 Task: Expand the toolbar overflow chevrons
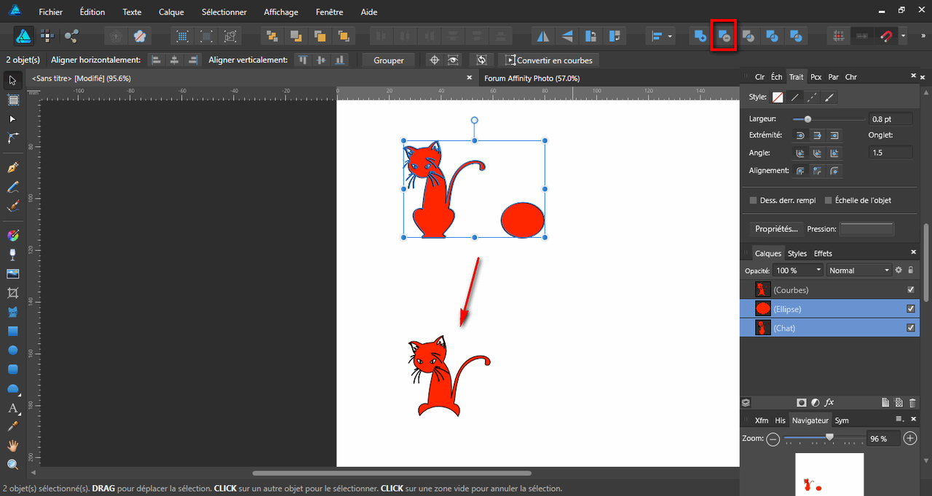[x=923, y=36]
